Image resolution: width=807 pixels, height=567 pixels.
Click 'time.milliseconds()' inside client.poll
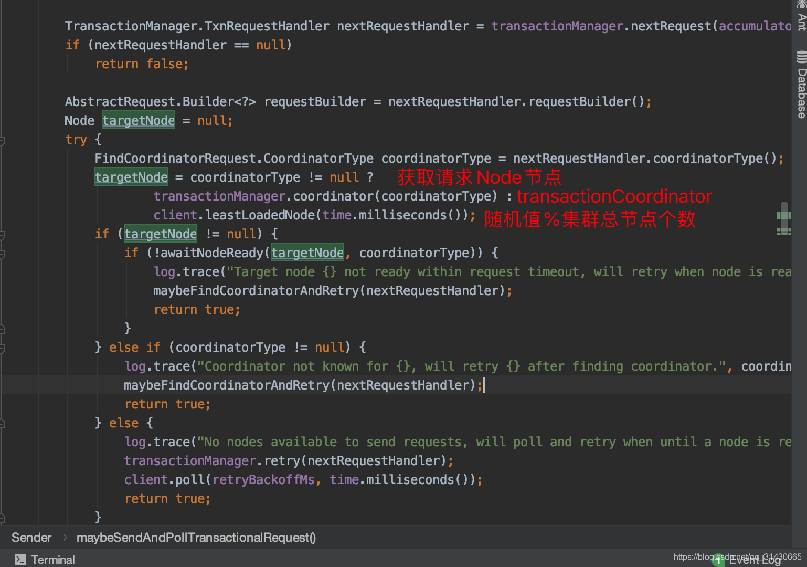[x=402, y=480]
